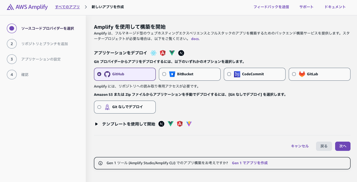The image size is (357, 182).
Task: Click the 戻る button
Action: [324, 146]
